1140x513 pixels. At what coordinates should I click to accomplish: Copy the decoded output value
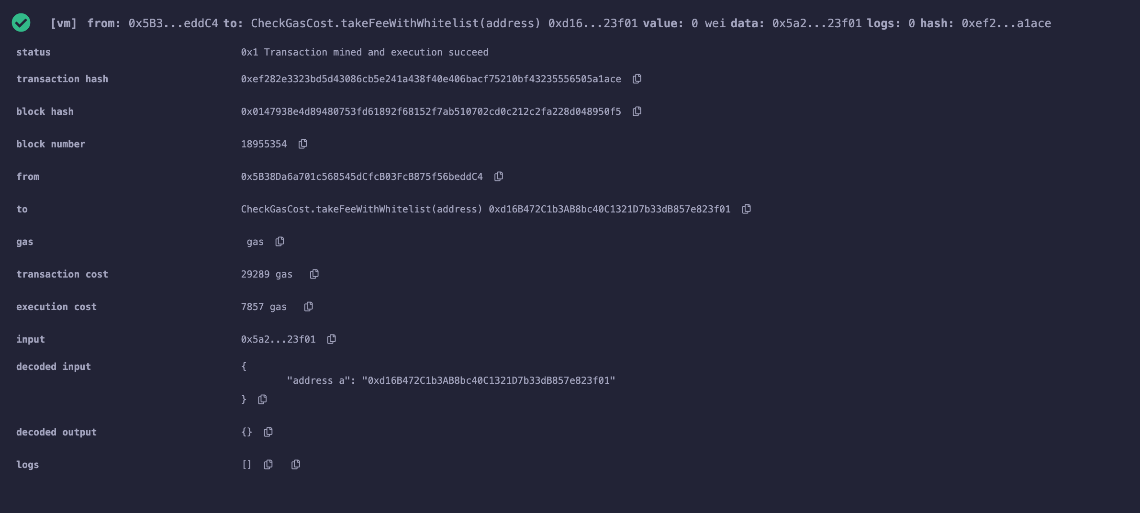[268, 432]
